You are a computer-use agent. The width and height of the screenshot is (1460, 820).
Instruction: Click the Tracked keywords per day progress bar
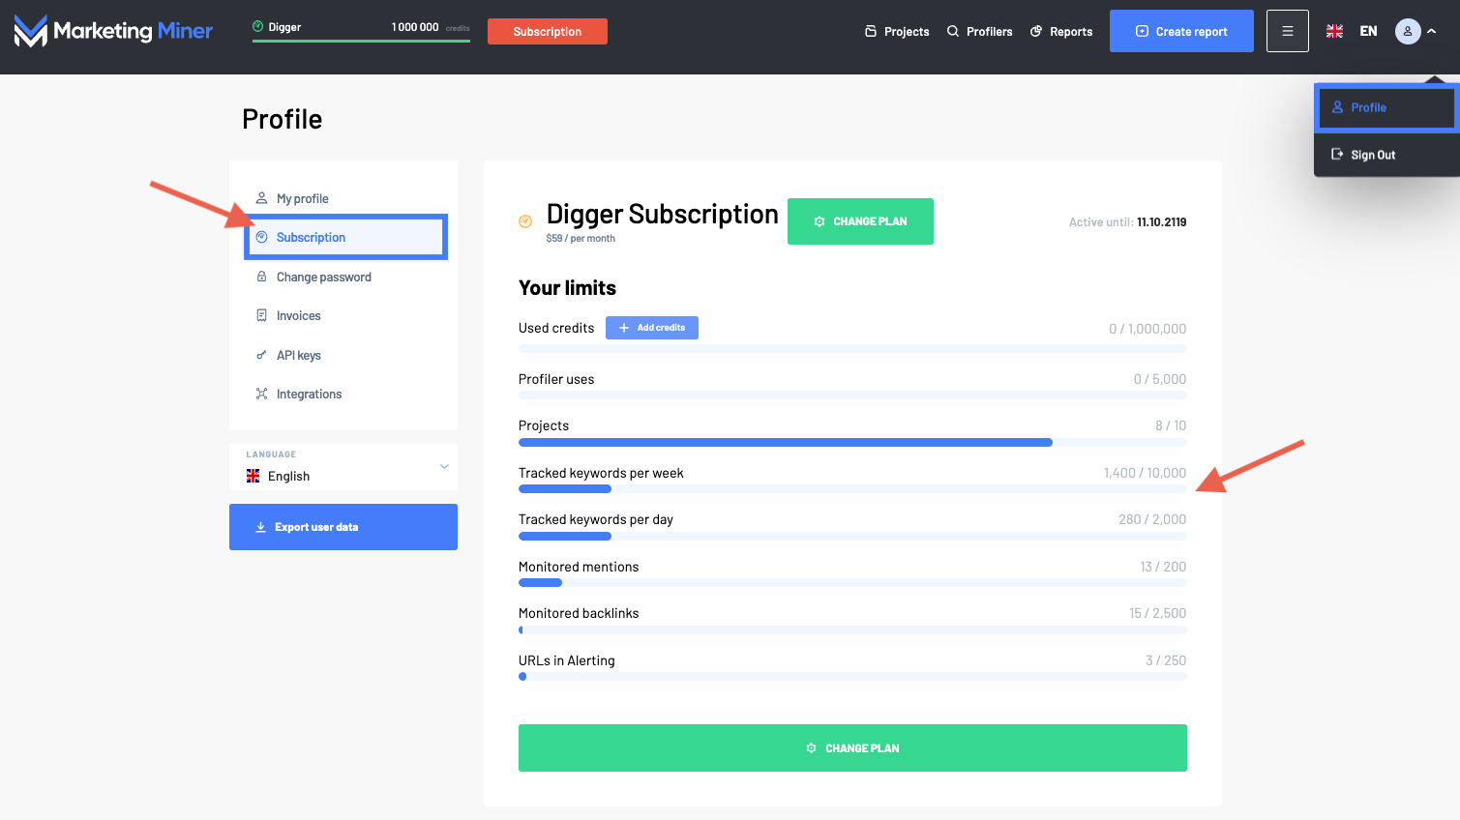(852, 536)
